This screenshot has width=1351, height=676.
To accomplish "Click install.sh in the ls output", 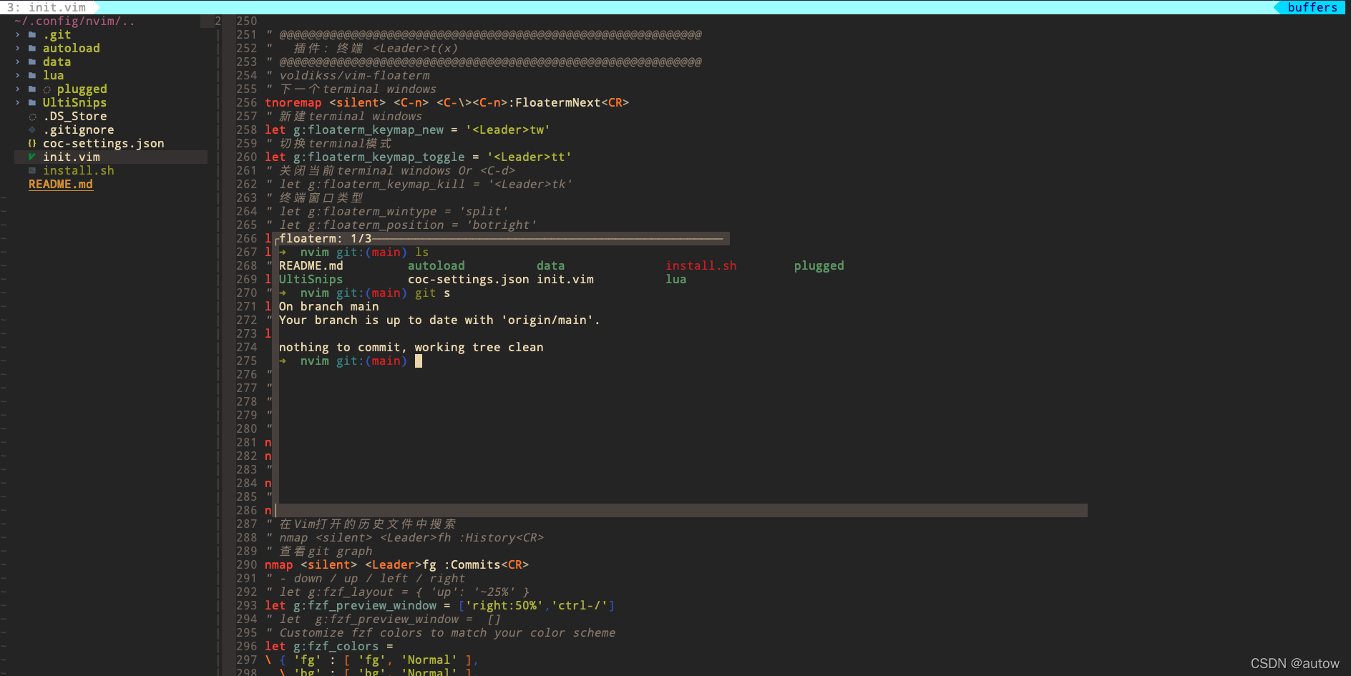I will click(x=701, y=266).
